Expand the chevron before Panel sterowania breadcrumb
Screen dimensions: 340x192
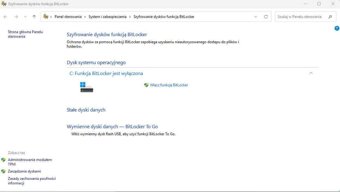click(51, 17)
